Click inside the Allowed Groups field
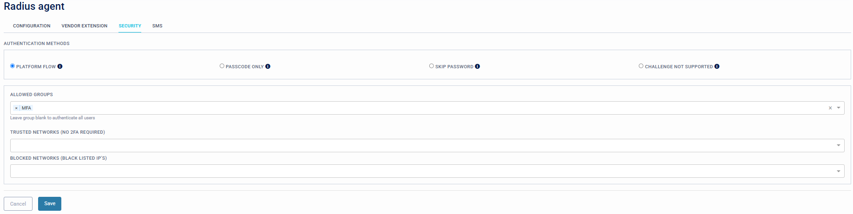 (418, 108)
